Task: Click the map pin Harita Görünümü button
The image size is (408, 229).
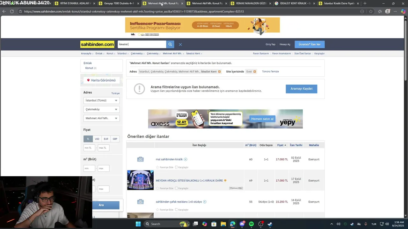Action: pos(101,80)
